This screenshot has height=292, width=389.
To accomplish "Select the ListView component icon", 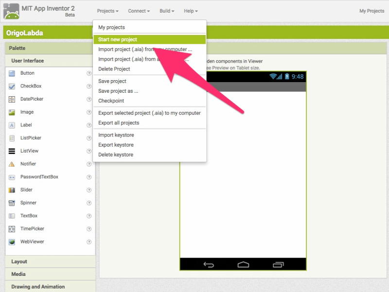I will (x=12, y=151).
